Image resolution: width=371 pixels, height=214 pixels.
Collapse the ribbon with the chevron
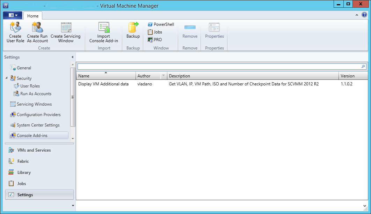[x=357, y=15]
